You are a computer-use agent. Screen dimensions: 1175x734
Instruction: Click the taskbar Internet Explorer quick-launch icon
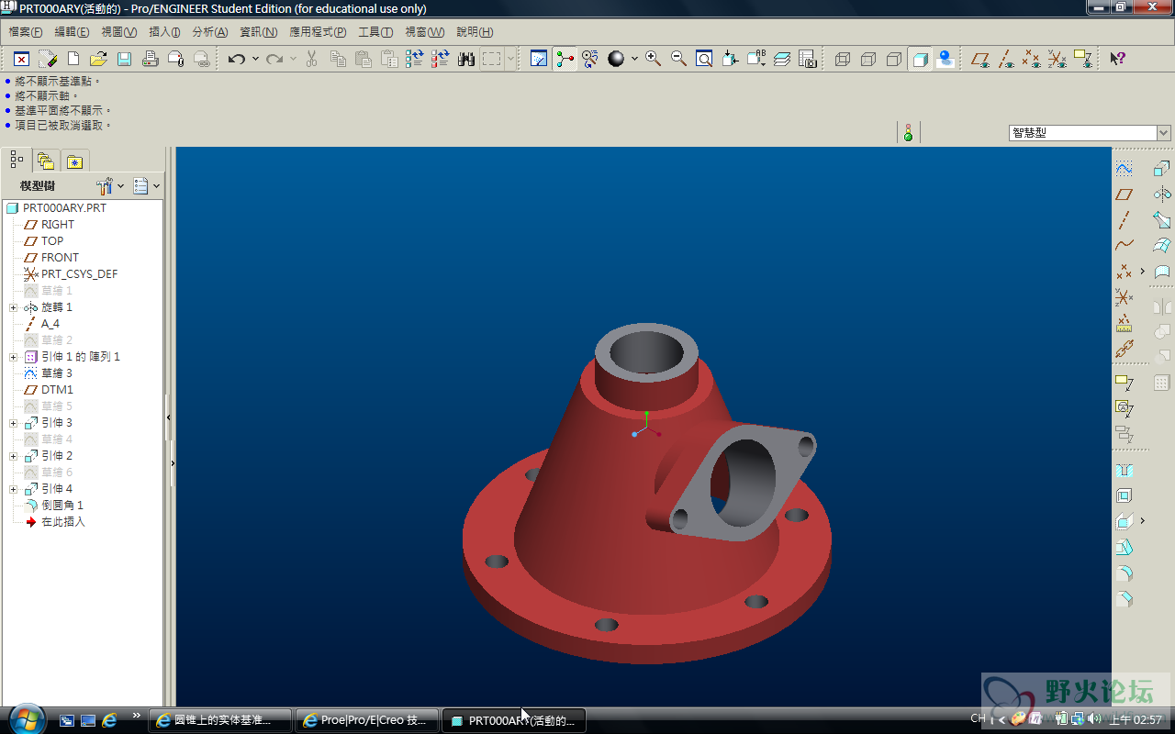tap(109, 720)
